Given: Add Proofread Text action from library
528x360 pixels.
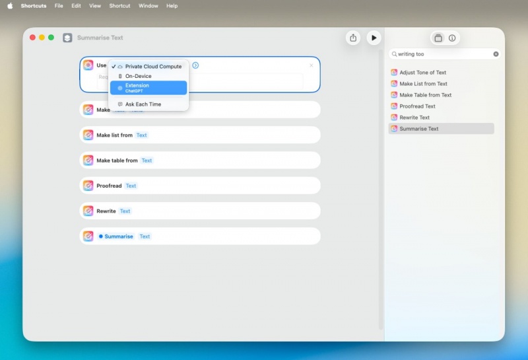Looking at the screenshot, I should click(441, 106).
